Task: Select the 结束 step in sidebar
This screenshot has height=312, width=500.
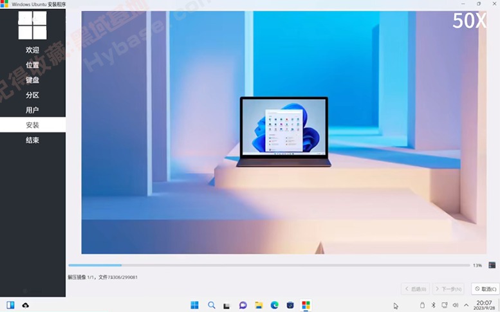Action: pos(33,140)
